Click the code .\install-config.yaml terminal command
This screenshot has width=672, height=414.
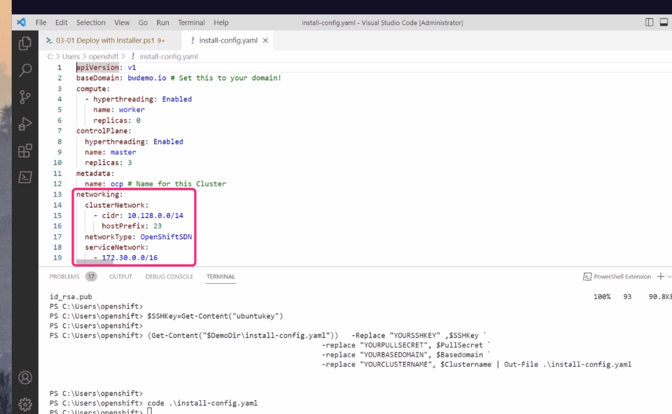pos(202,403)
